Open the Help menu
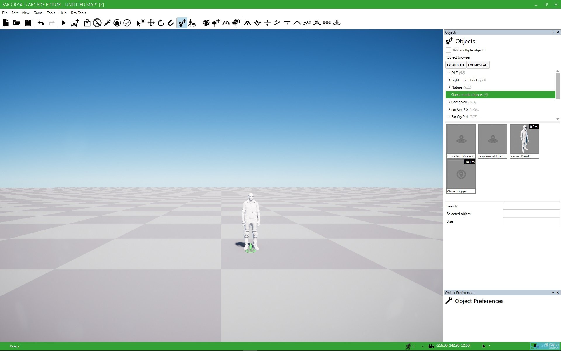This screenshot has width=561, height=351. click(x=63, y=13)
